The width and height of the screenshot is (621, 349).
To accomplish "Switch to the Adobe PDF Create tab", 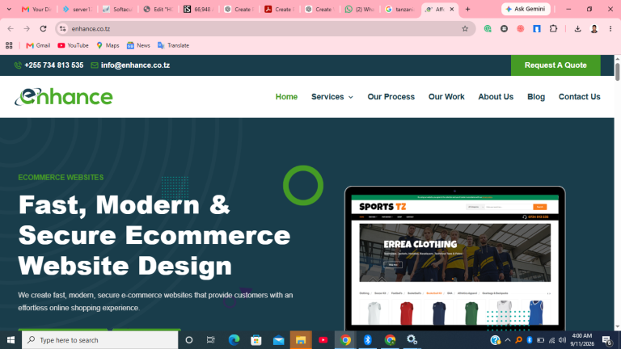I will [279, 9].
